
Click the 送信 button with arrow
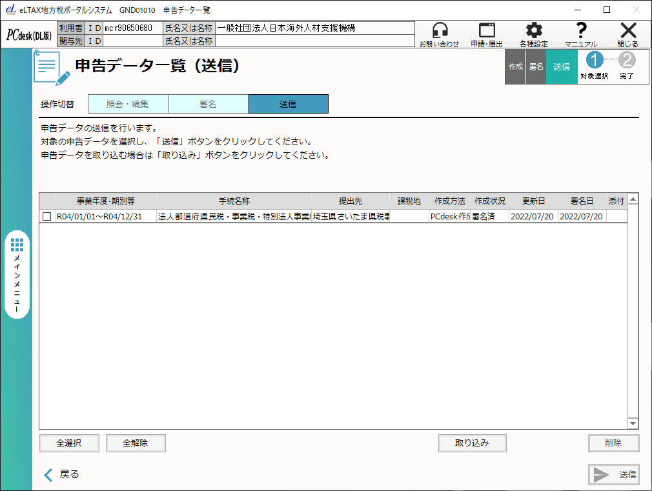pyautogui.click(x=614, y=474)
